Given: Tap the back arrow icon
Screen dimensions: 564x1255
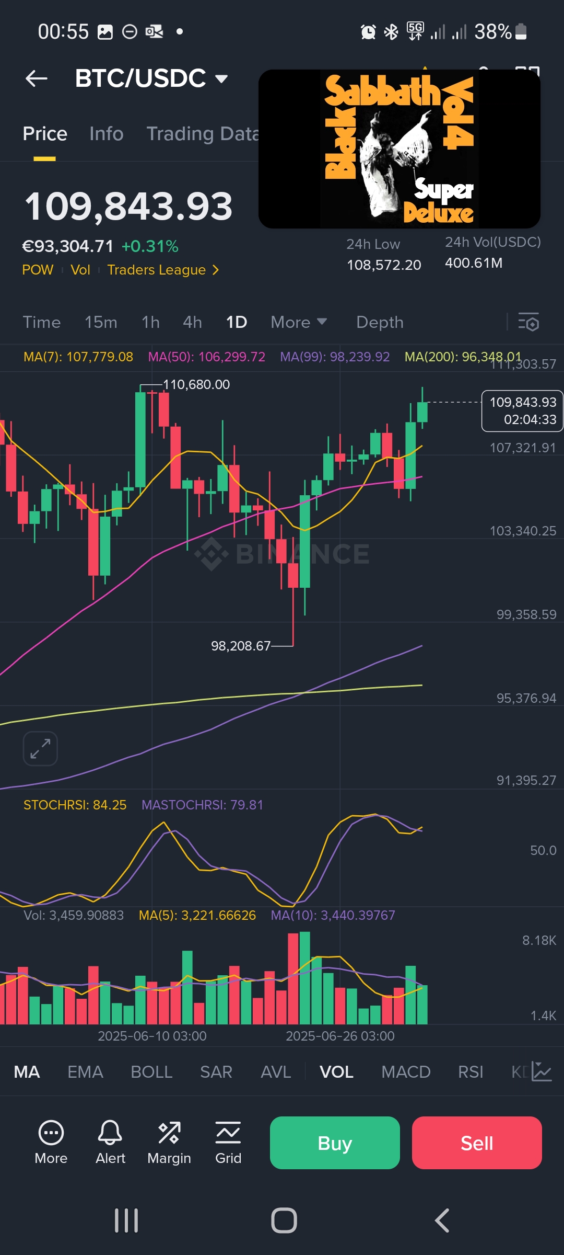Looking at the screenshot, I should [x=37, y=78].
